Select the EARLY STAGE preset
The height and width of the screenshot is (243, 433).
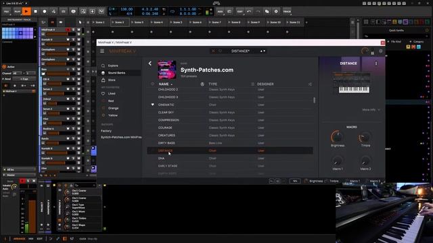click(230, 166)
